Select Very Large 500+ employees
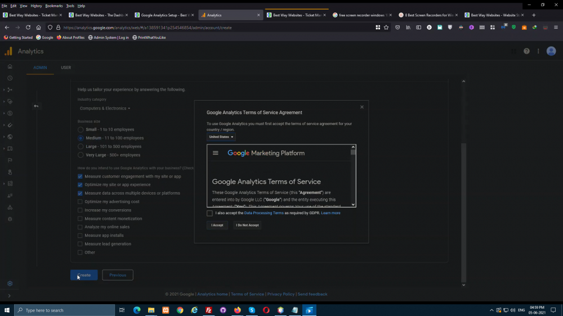563x316 pixels. tap(81, 155)
